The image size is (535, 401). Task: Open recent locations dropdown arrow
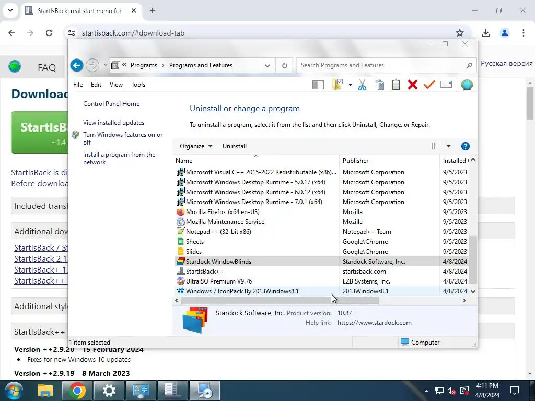coord(106,65)
